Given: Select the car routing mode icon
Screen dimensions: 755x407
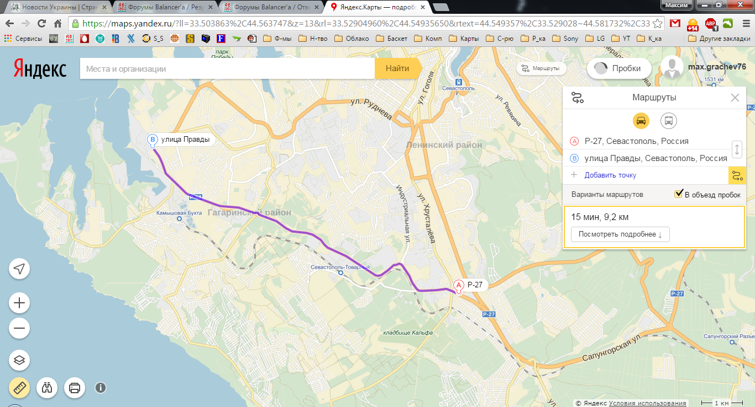Looking at the screenshot, I should (641, 121).
